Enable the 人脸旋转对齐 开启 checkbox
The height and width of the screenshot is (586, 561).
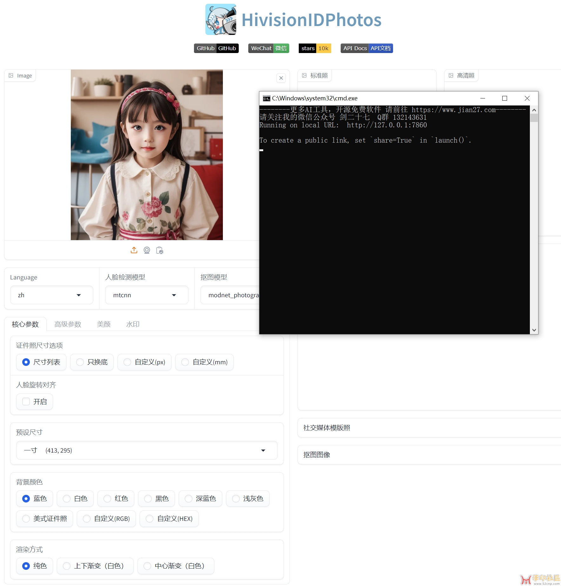click(x=26, y=402)
